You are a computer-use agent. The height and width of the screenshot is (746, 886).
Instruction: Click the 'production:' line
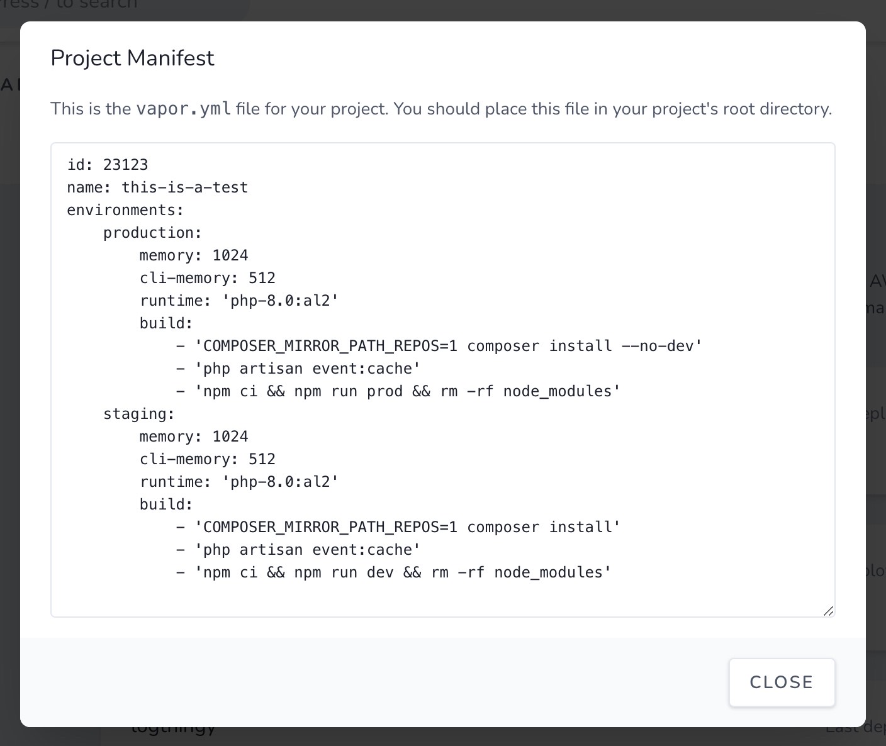pos(152,233)
